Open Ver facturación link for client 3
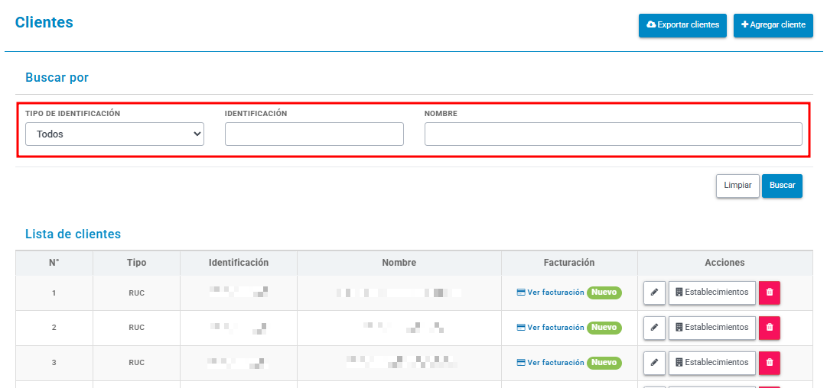The height and width of the screenshot is (388, 827). tap(550, 363)
